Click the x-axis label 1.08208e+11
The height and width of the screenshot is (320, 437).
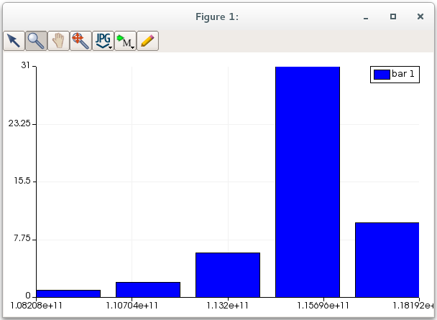coord(36,306)
